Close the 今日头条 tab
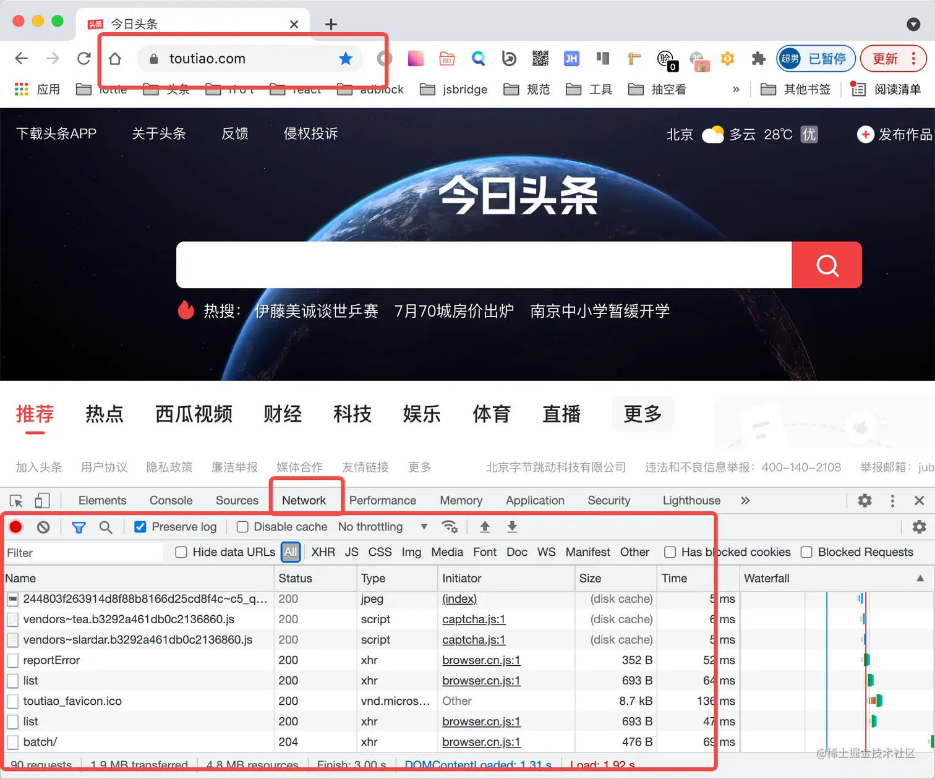The height and width of the screenshot is (779, 935). (294, 24)
